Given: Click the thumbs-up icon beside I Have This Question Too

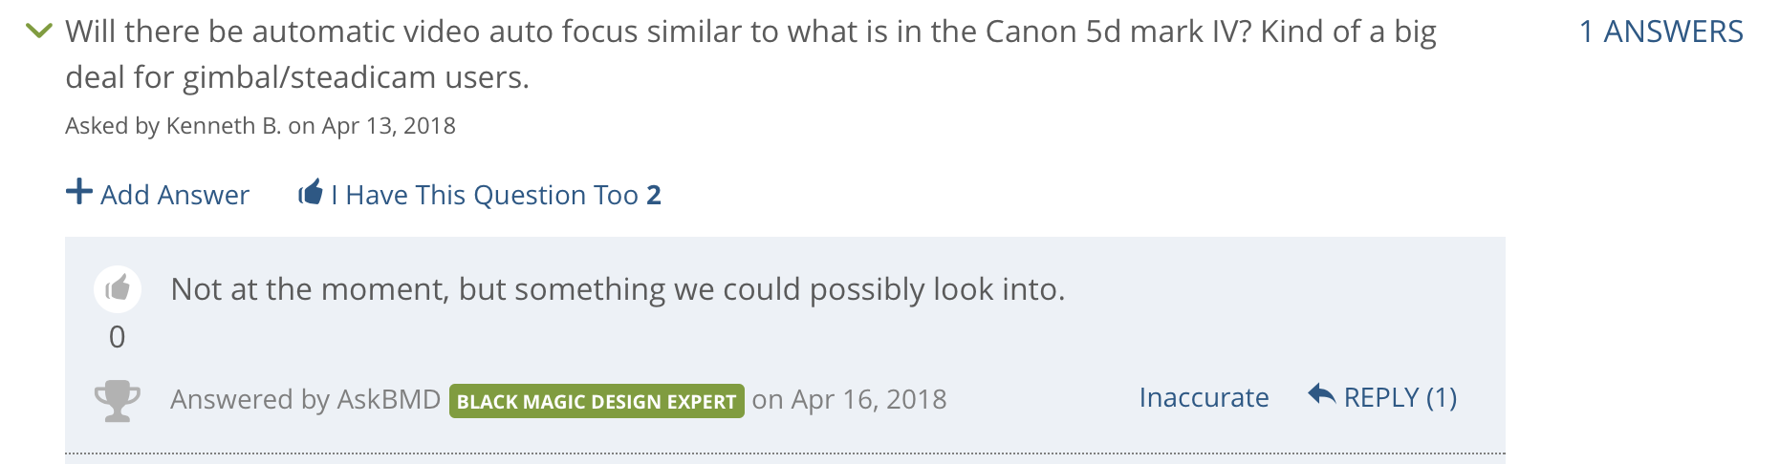Looking at the screenshot, I should (x=310, y=193).
